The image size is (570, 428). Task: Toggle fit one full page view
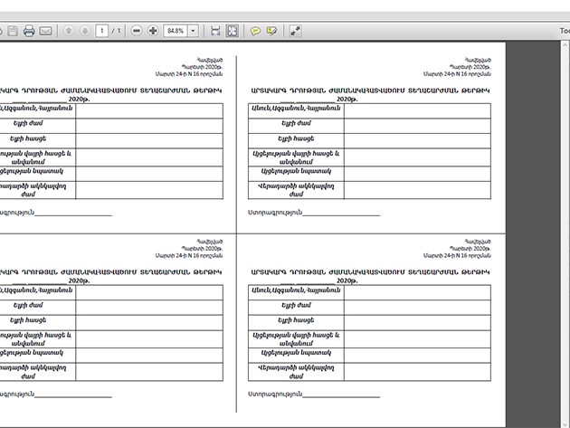click(x=232, y=31)
